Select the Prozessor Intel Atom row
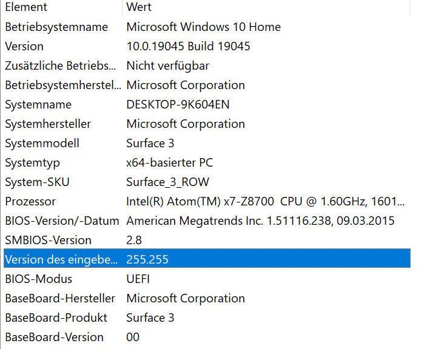427x349 pixels. (30, 201)
